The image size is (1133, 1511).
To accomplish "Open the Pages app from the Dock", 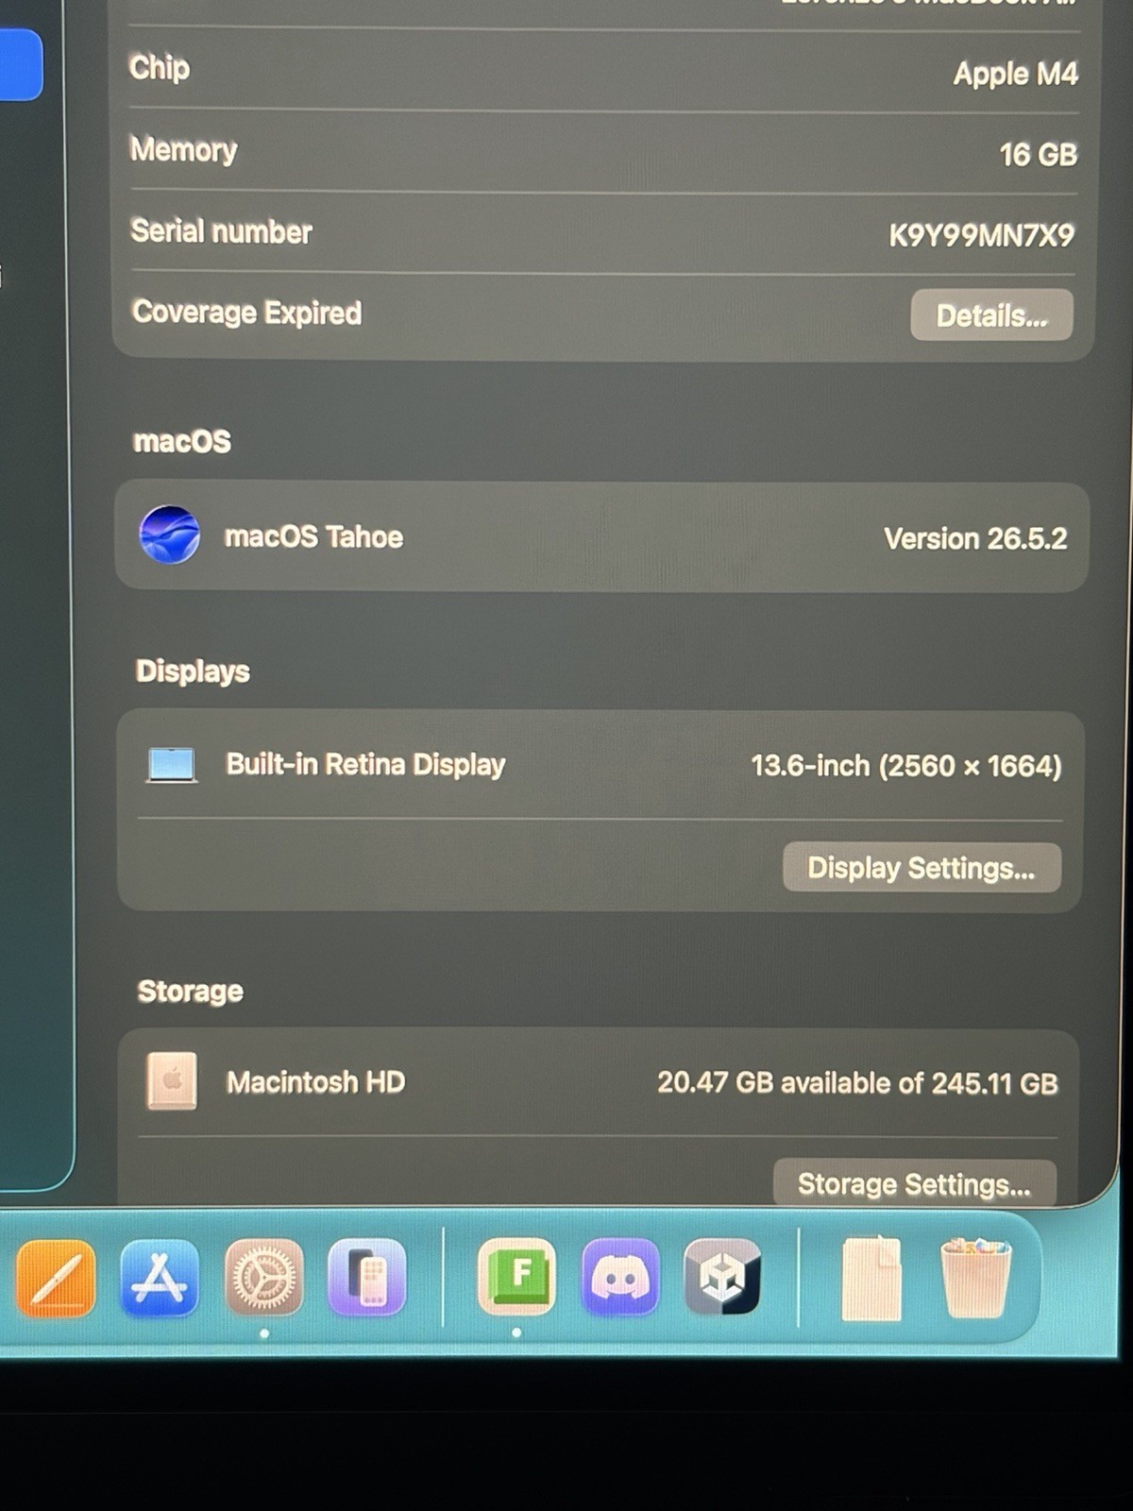I will coord(56,1279).
